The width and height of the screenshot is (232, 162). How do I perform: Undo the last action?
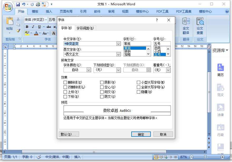point(23,4)
